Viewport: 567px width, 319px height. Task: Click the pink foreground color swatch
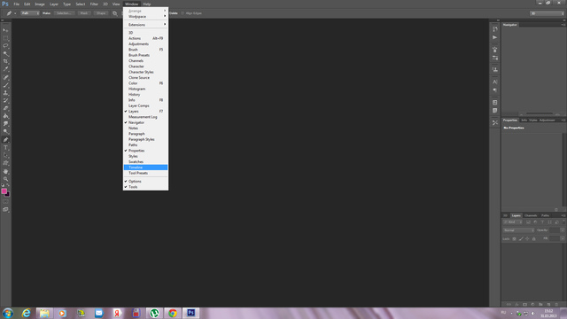tap(4, 191)
